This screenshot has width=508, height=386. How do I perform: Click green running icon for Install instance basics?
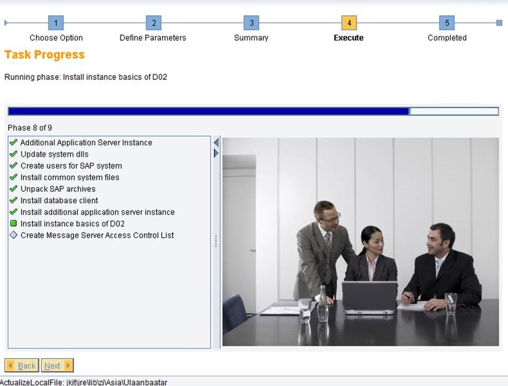pos(13,223)
